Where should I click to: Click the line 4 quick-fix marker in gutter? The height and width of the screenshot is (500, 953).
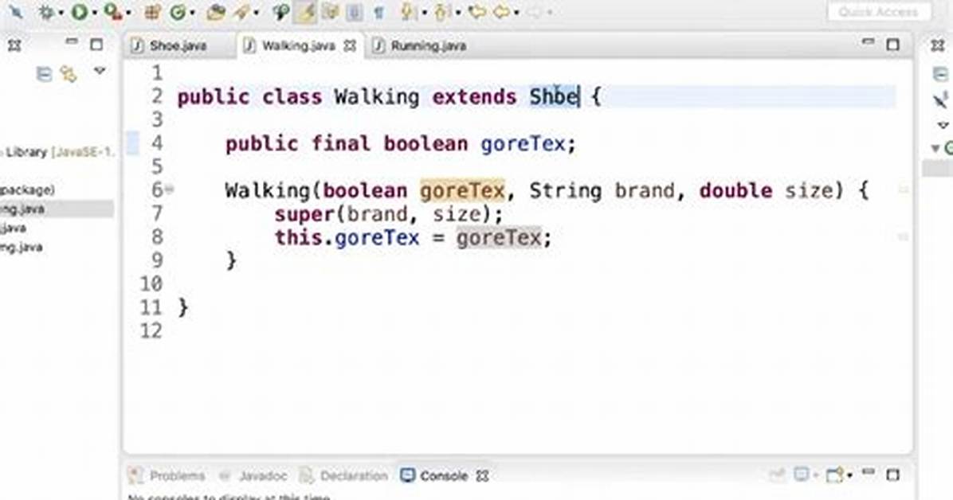tap(133, 143)
